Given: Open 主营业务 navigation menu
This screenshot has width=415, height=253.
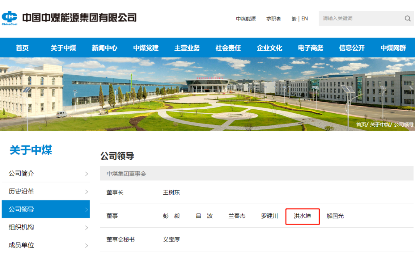Looking at the screenshot, I should pyautogui.click(x=187, y=48).
